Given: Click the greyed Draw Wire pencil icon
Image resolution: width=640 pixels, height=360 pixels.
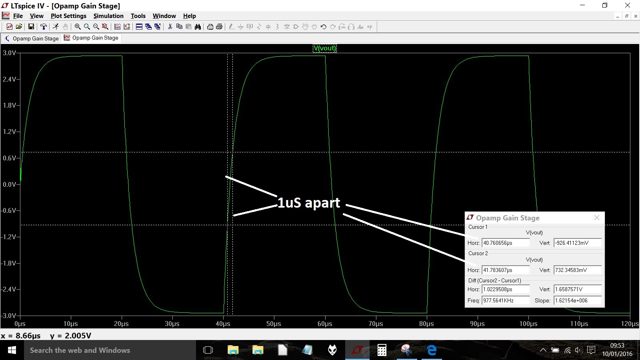Looking at the screenshot, I should coord(232,27).
